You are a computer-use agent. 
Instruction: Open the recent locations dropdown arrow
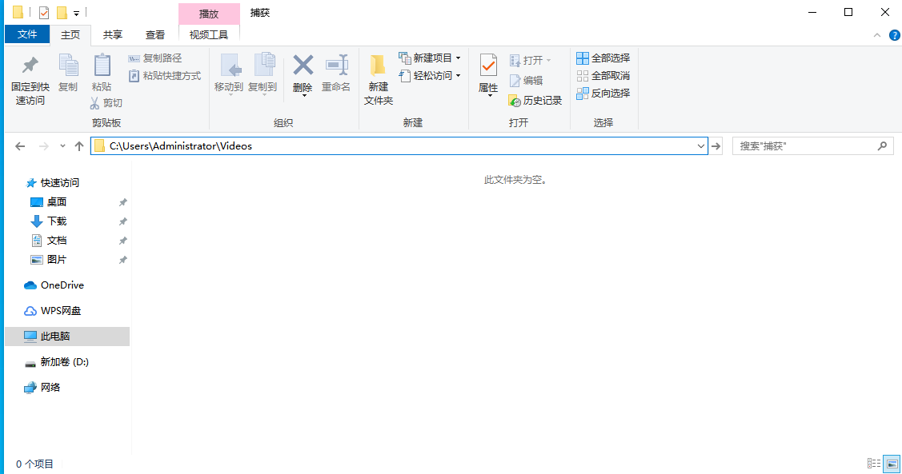(62, 146)
